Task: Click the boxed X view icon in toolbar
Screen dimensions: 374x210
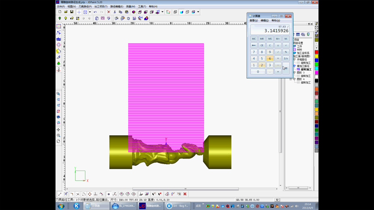Action: click(x=85, y=12)
